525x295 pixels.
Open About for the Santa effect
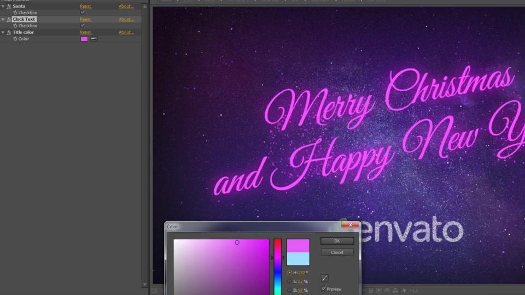(126, 6)
